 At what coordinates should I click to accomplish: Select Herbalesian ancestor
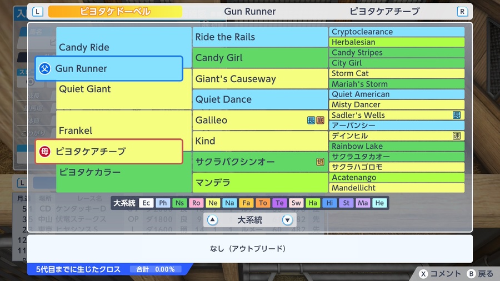397,42
